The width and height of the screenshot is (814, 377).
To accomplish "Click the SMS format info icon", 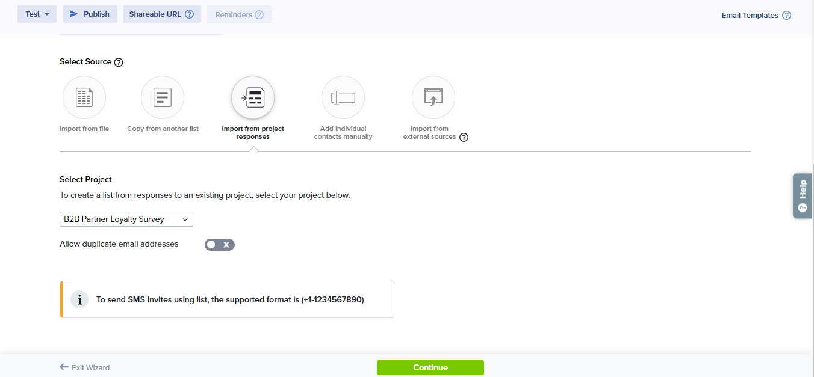I will 79,299.
